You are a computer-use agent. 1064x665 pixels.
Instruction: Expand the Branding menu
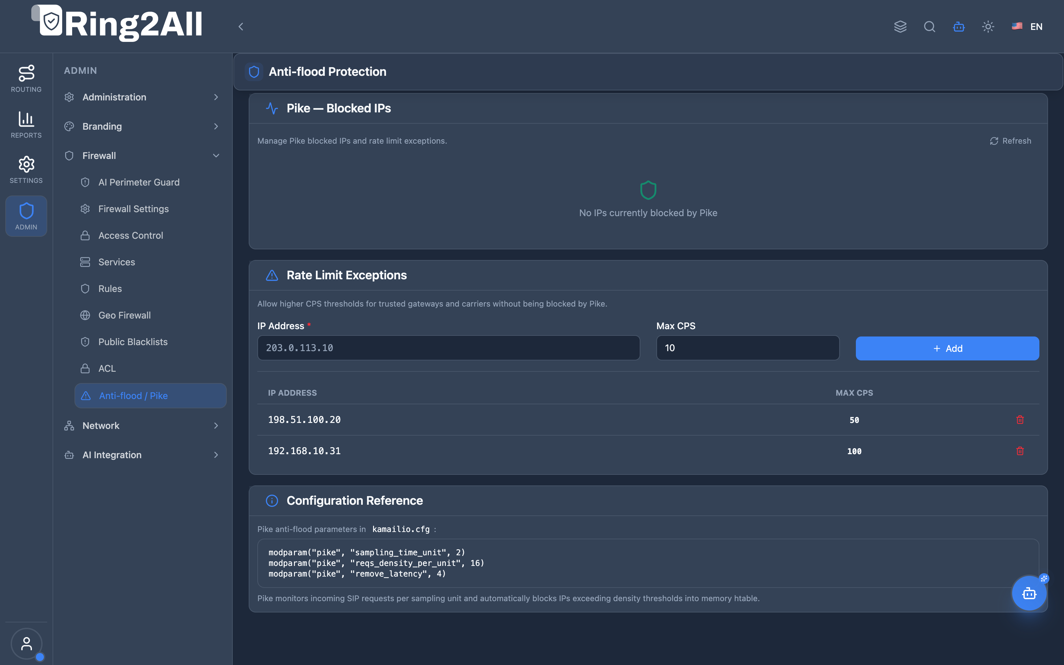pos(142,127)
